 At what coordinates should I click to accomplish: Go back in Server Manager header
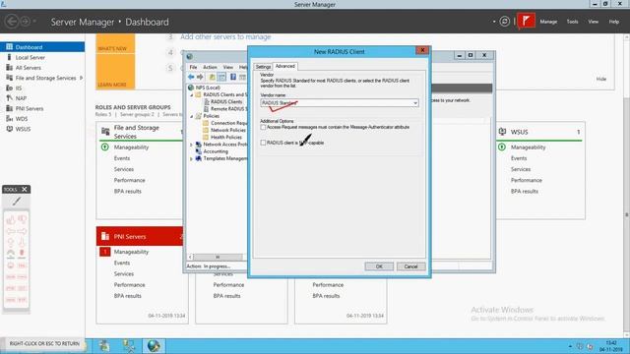click(12, 22)
